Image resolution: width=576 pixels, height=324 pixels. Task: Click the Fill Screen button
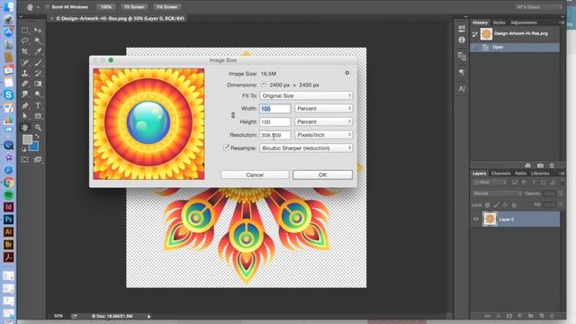(x=166, y=7)
